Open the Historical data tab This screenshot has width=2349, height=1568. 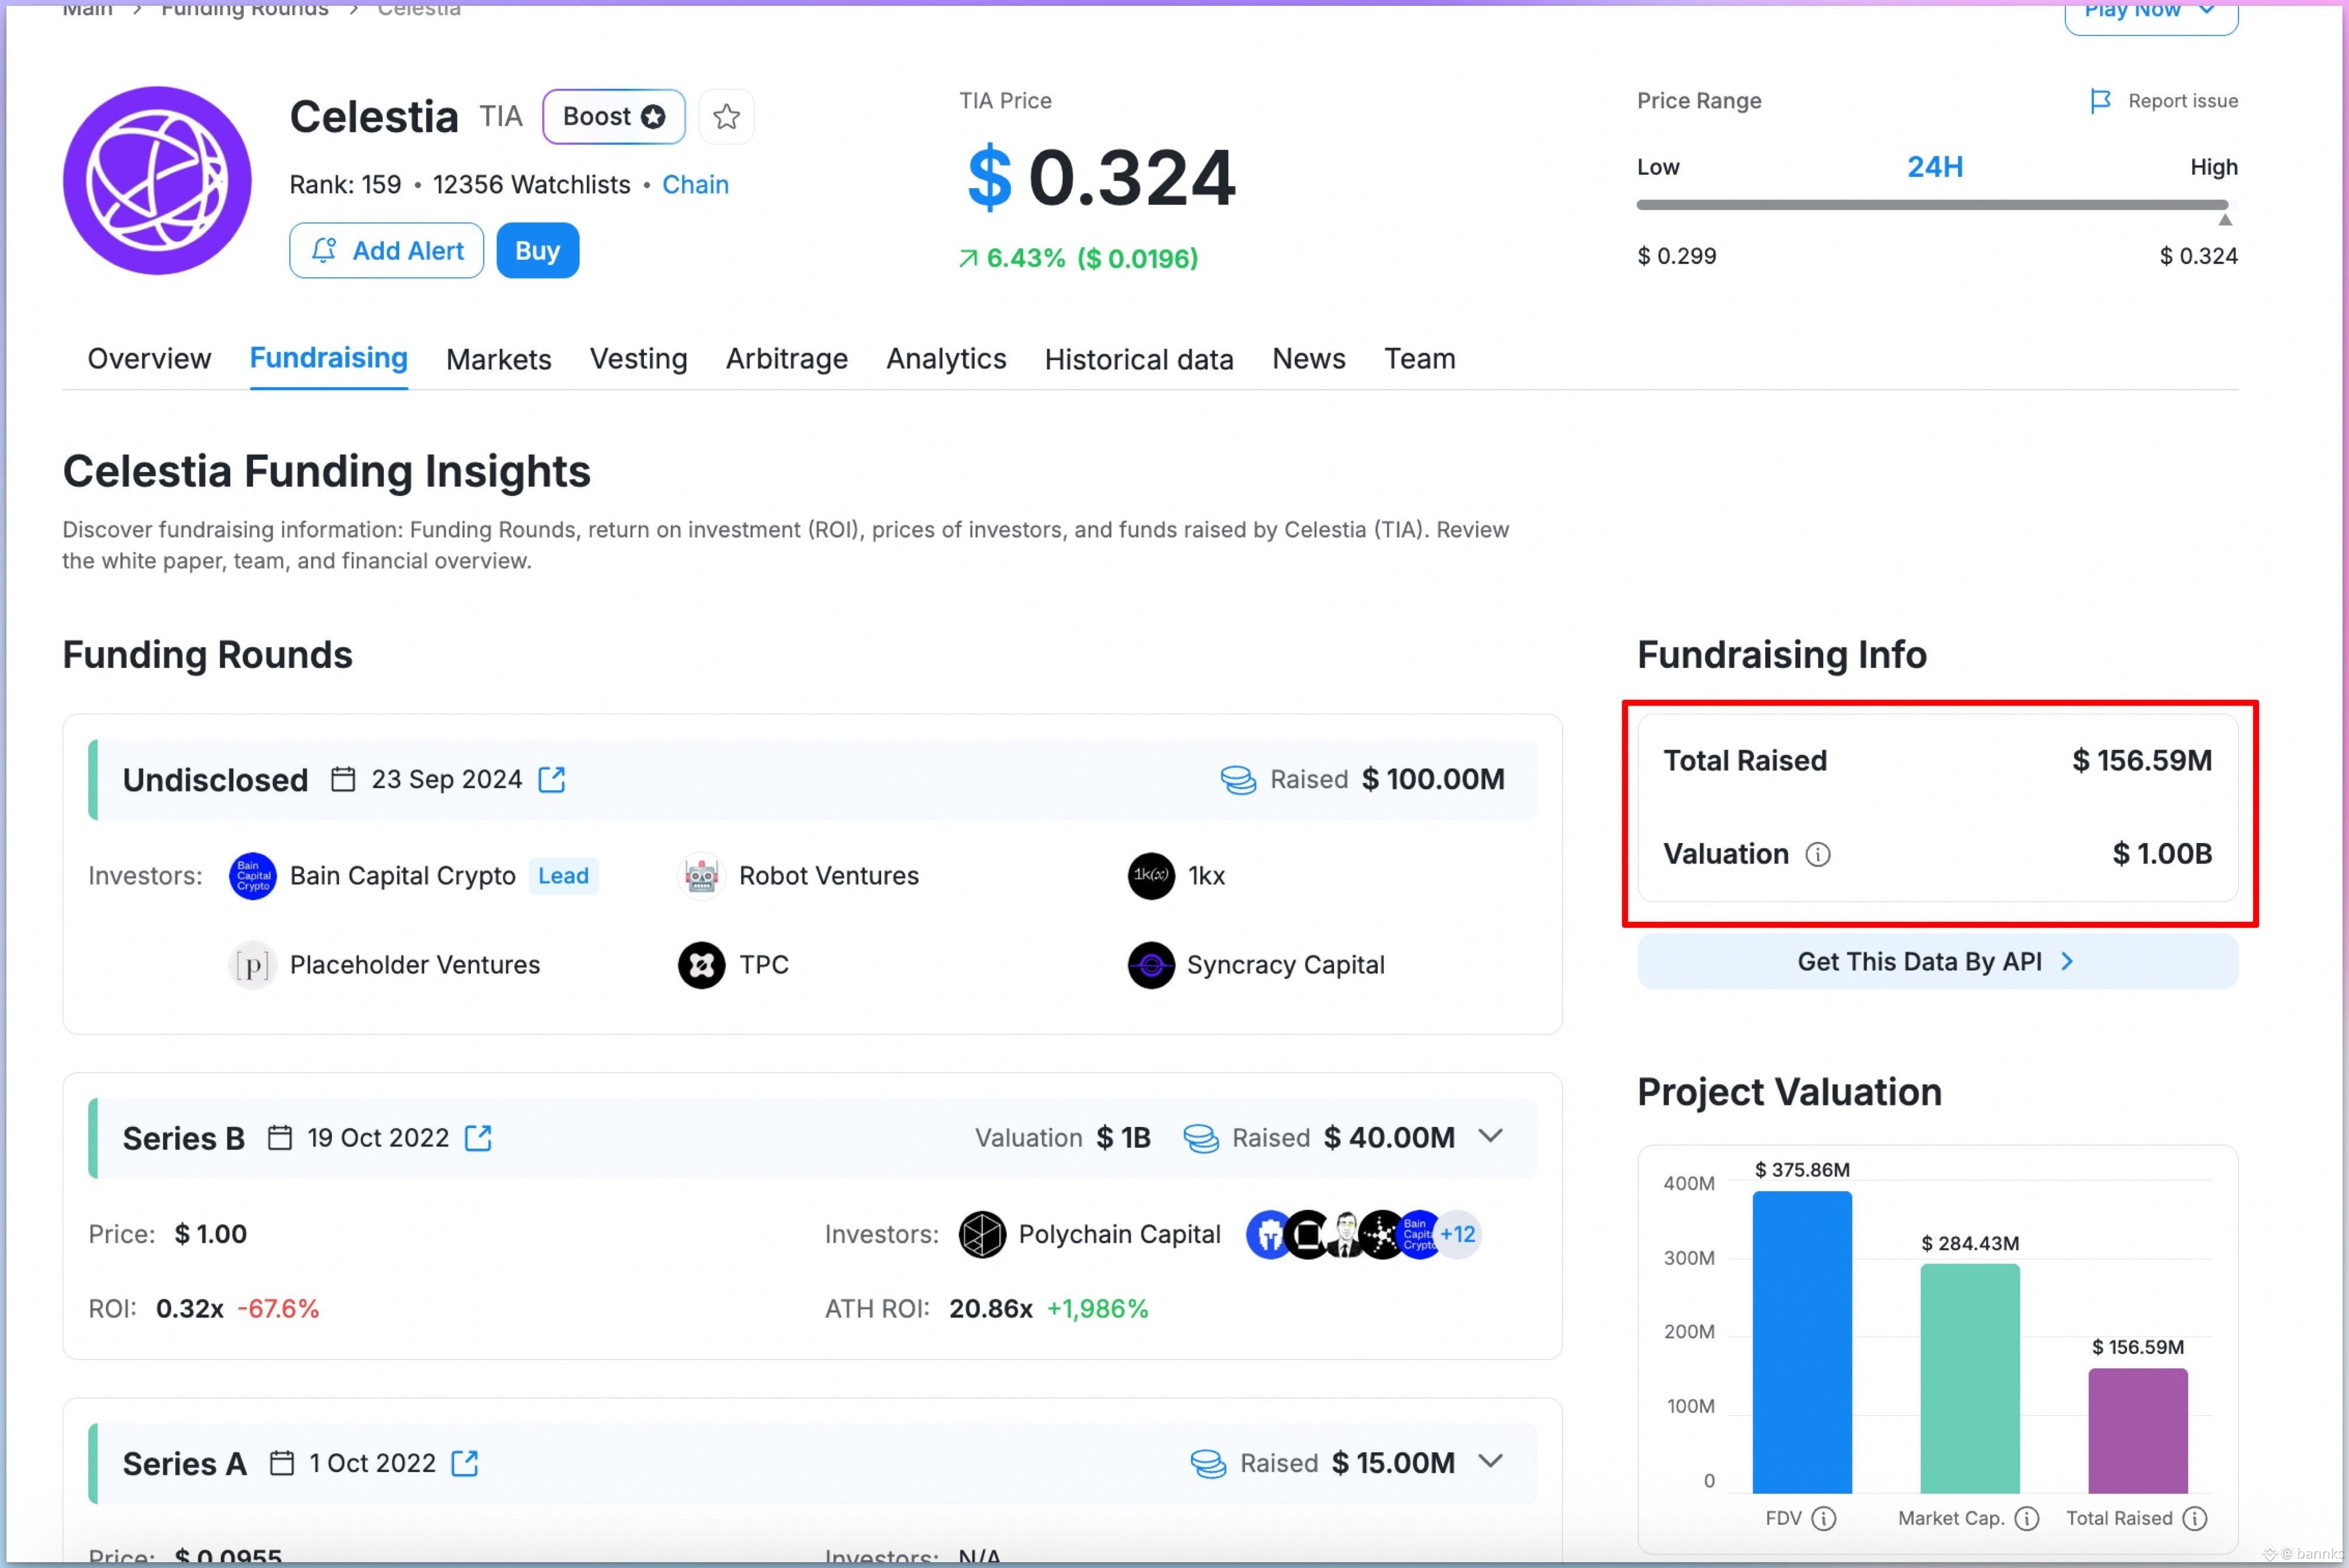pyautogui.click(x=1138, y=359)
